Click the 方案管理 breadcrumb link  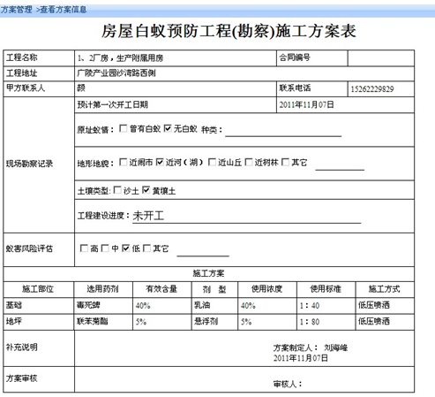pos(17,10)
